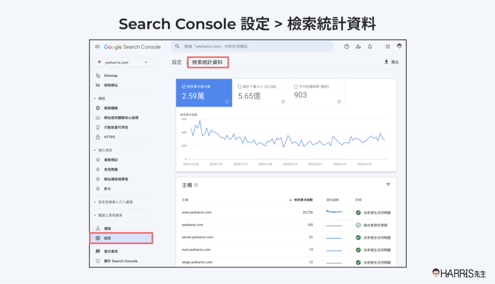Open users and permissions icon

click(358, 47)
